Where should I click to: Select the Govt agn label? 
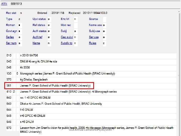pyautogui.click(x=12, y=31)
